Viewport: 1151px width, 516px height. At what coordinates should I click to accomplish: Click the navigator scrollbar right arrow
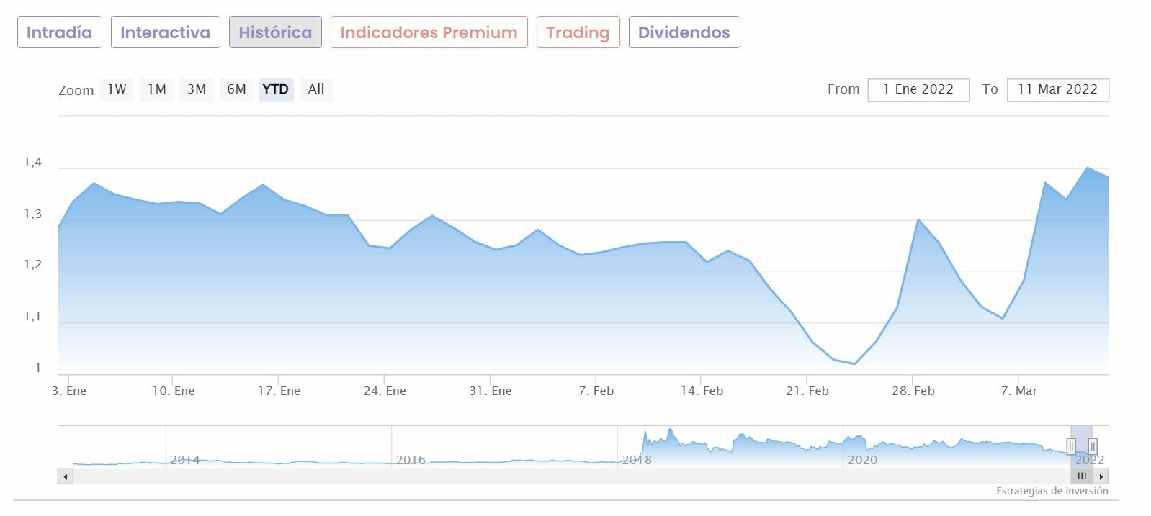point(1101,476)
